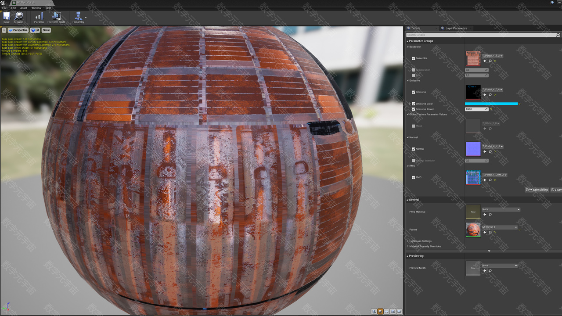
Task: Uncheck the RMO texture checkbox
Action: point(414,177)
